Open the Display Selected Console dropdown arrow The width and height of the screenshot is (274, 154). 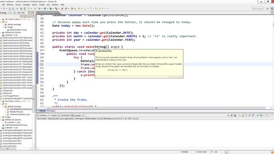(x=264, y=115)
